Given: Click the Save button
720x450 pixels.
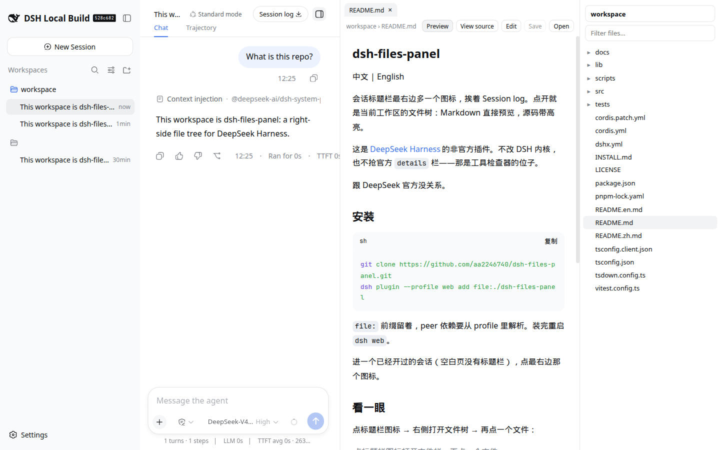Looking at the screenshot, I should [x=535, y=26].
